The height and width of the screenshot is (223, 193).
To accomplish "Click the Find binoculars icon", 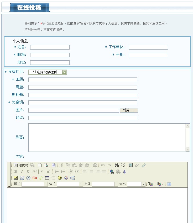I will (x=117, y=165).
